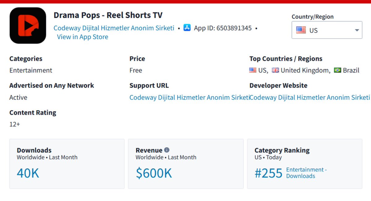Click the Advertised on Any Network label
371x201 pixels.
pyautogui.click(x=52, y=86)
